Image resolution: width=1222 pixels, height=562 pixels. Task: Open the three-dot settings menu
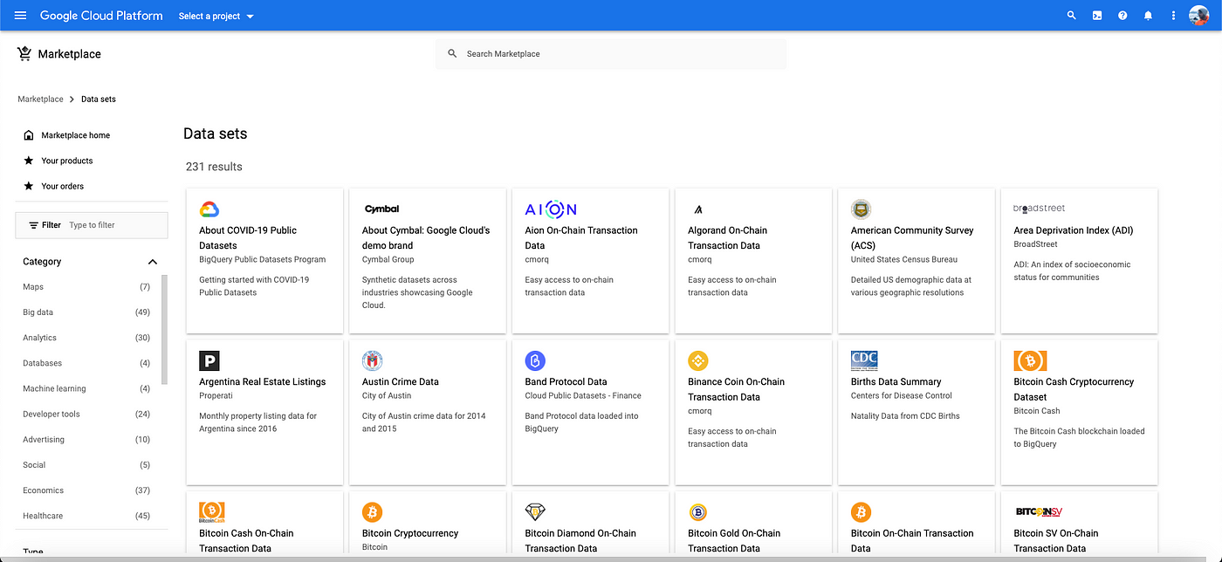pos(1173,16)
